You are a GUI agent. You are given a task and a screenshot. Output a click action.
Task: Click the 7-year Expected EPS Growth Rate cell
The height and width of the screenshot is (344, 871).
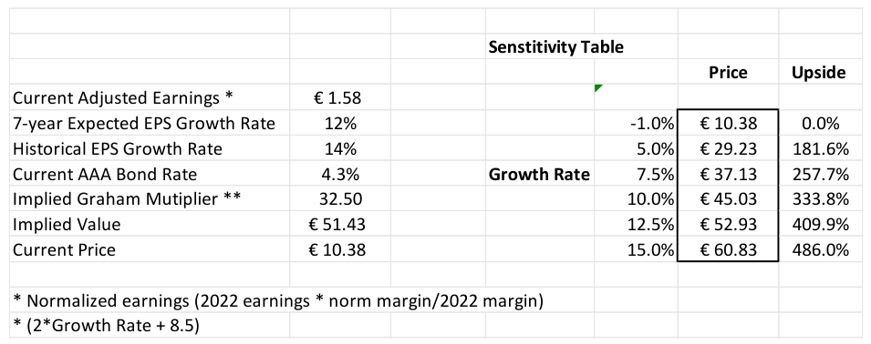tap(150, 123)
